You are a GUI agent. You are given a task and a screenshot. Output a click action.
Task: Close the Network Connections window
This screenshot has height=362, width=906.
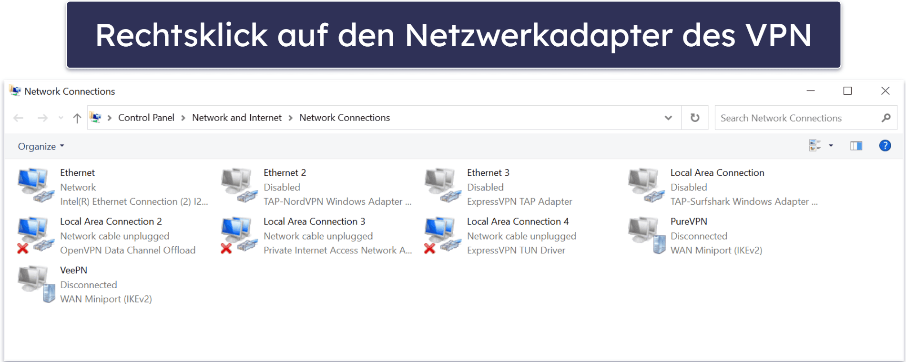click(885, 90)
